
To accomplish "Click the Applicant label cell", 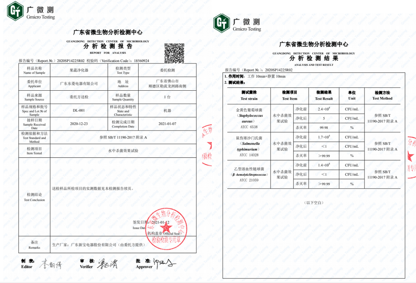I will [x=34, y=84].
